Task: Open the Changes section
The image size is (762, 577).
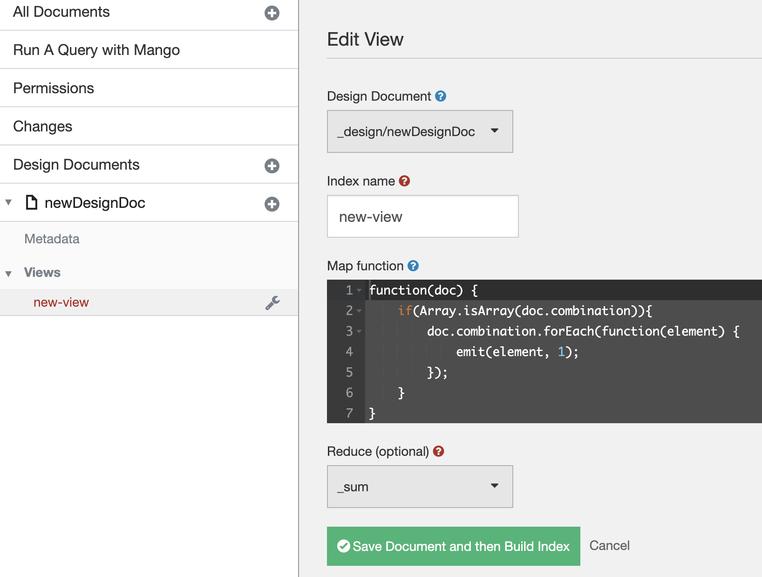Action: [x=43, y=126]
